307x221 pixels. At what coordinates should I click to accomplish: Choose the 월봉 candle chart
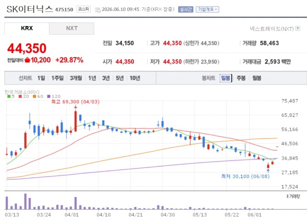pos(257,78)
